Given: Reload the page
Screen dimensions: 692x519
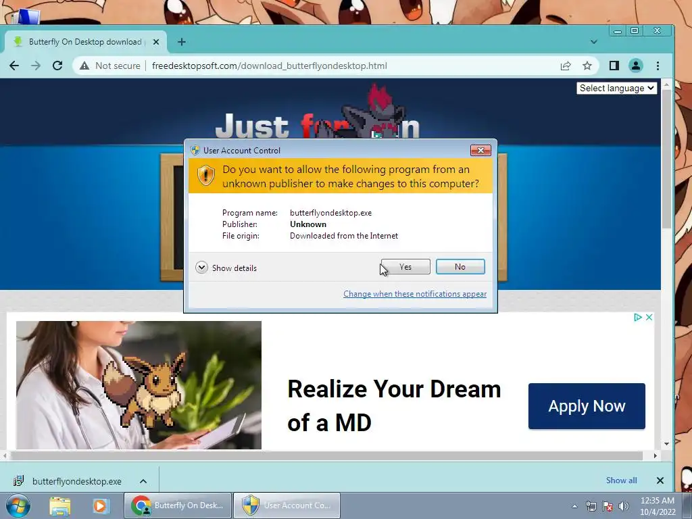Looking at the screenshot, I should [57, 66].
